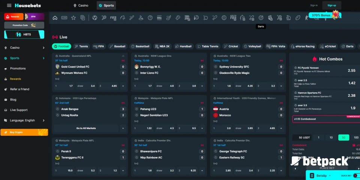Screen dimensions: 360x180
Task: Open Live Support from the sidebar
Action: coord(19,110)
